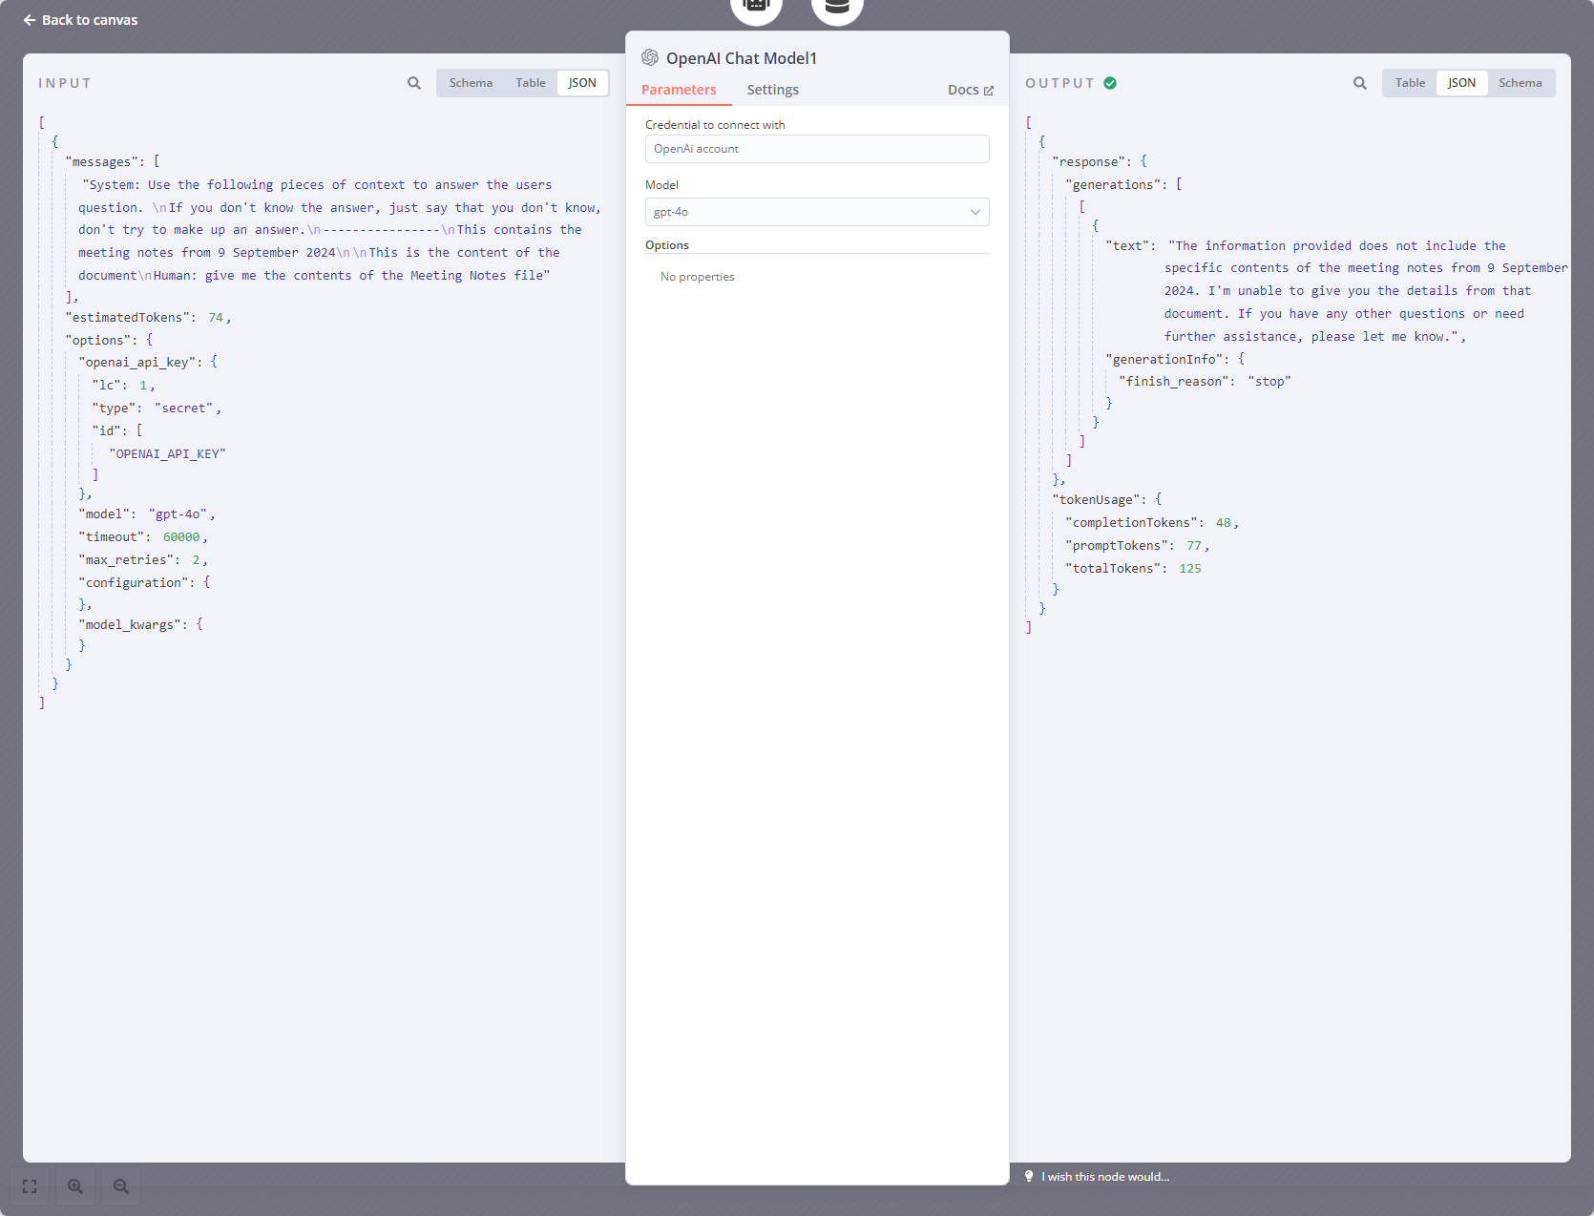Viewport: 1594px width, 1216px height.
Task: Click the OUTPUT panel heading
Action: click(x=1059, y=83)
